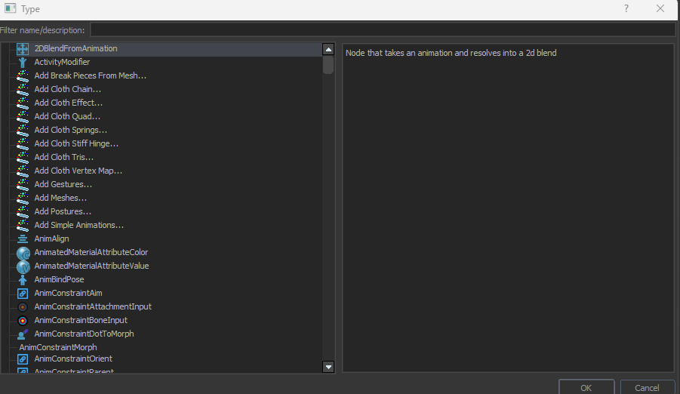The height and width of the screenshot is (394, 680).
Task: Click the AnimConstraintOrient link icon
Action: click(x=23, y=359)
